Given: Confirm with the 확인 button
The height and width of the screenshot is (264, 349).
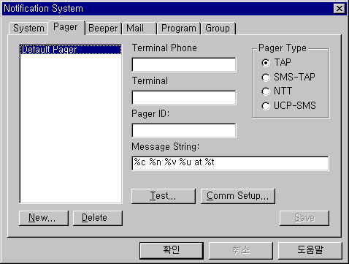Looking at the screenshot, I should coord(172,250).
